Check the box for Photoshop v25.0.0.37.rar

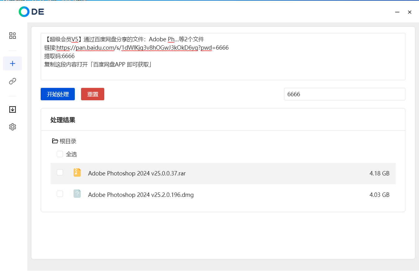tap(60, 172)
